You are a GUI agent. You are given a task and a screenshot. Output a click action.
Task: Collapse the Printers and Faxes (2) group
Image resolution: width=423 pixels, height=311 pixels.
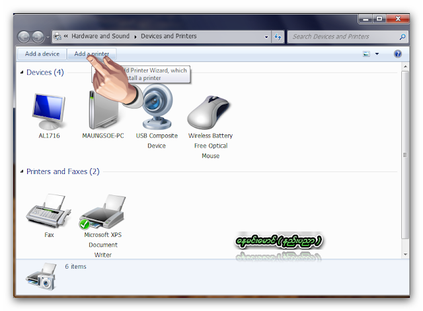click(22, 171)
